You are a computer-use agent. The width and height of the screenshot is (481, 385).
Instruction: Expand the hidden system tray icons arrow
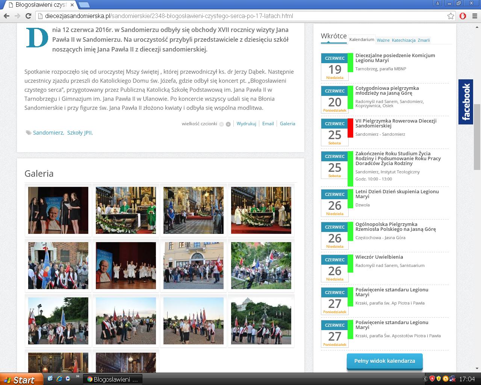(425, 379)
